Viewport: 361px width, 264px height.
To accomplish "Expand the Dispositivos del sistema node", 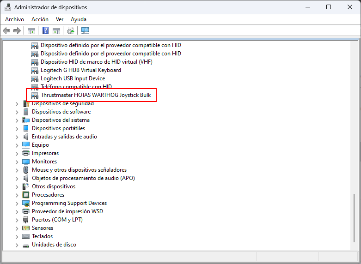I will [17, 120].
